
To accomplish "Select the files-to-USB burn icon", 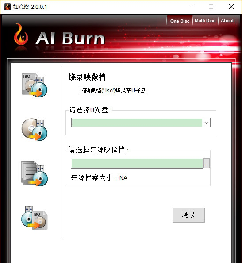I will point(35,173).
